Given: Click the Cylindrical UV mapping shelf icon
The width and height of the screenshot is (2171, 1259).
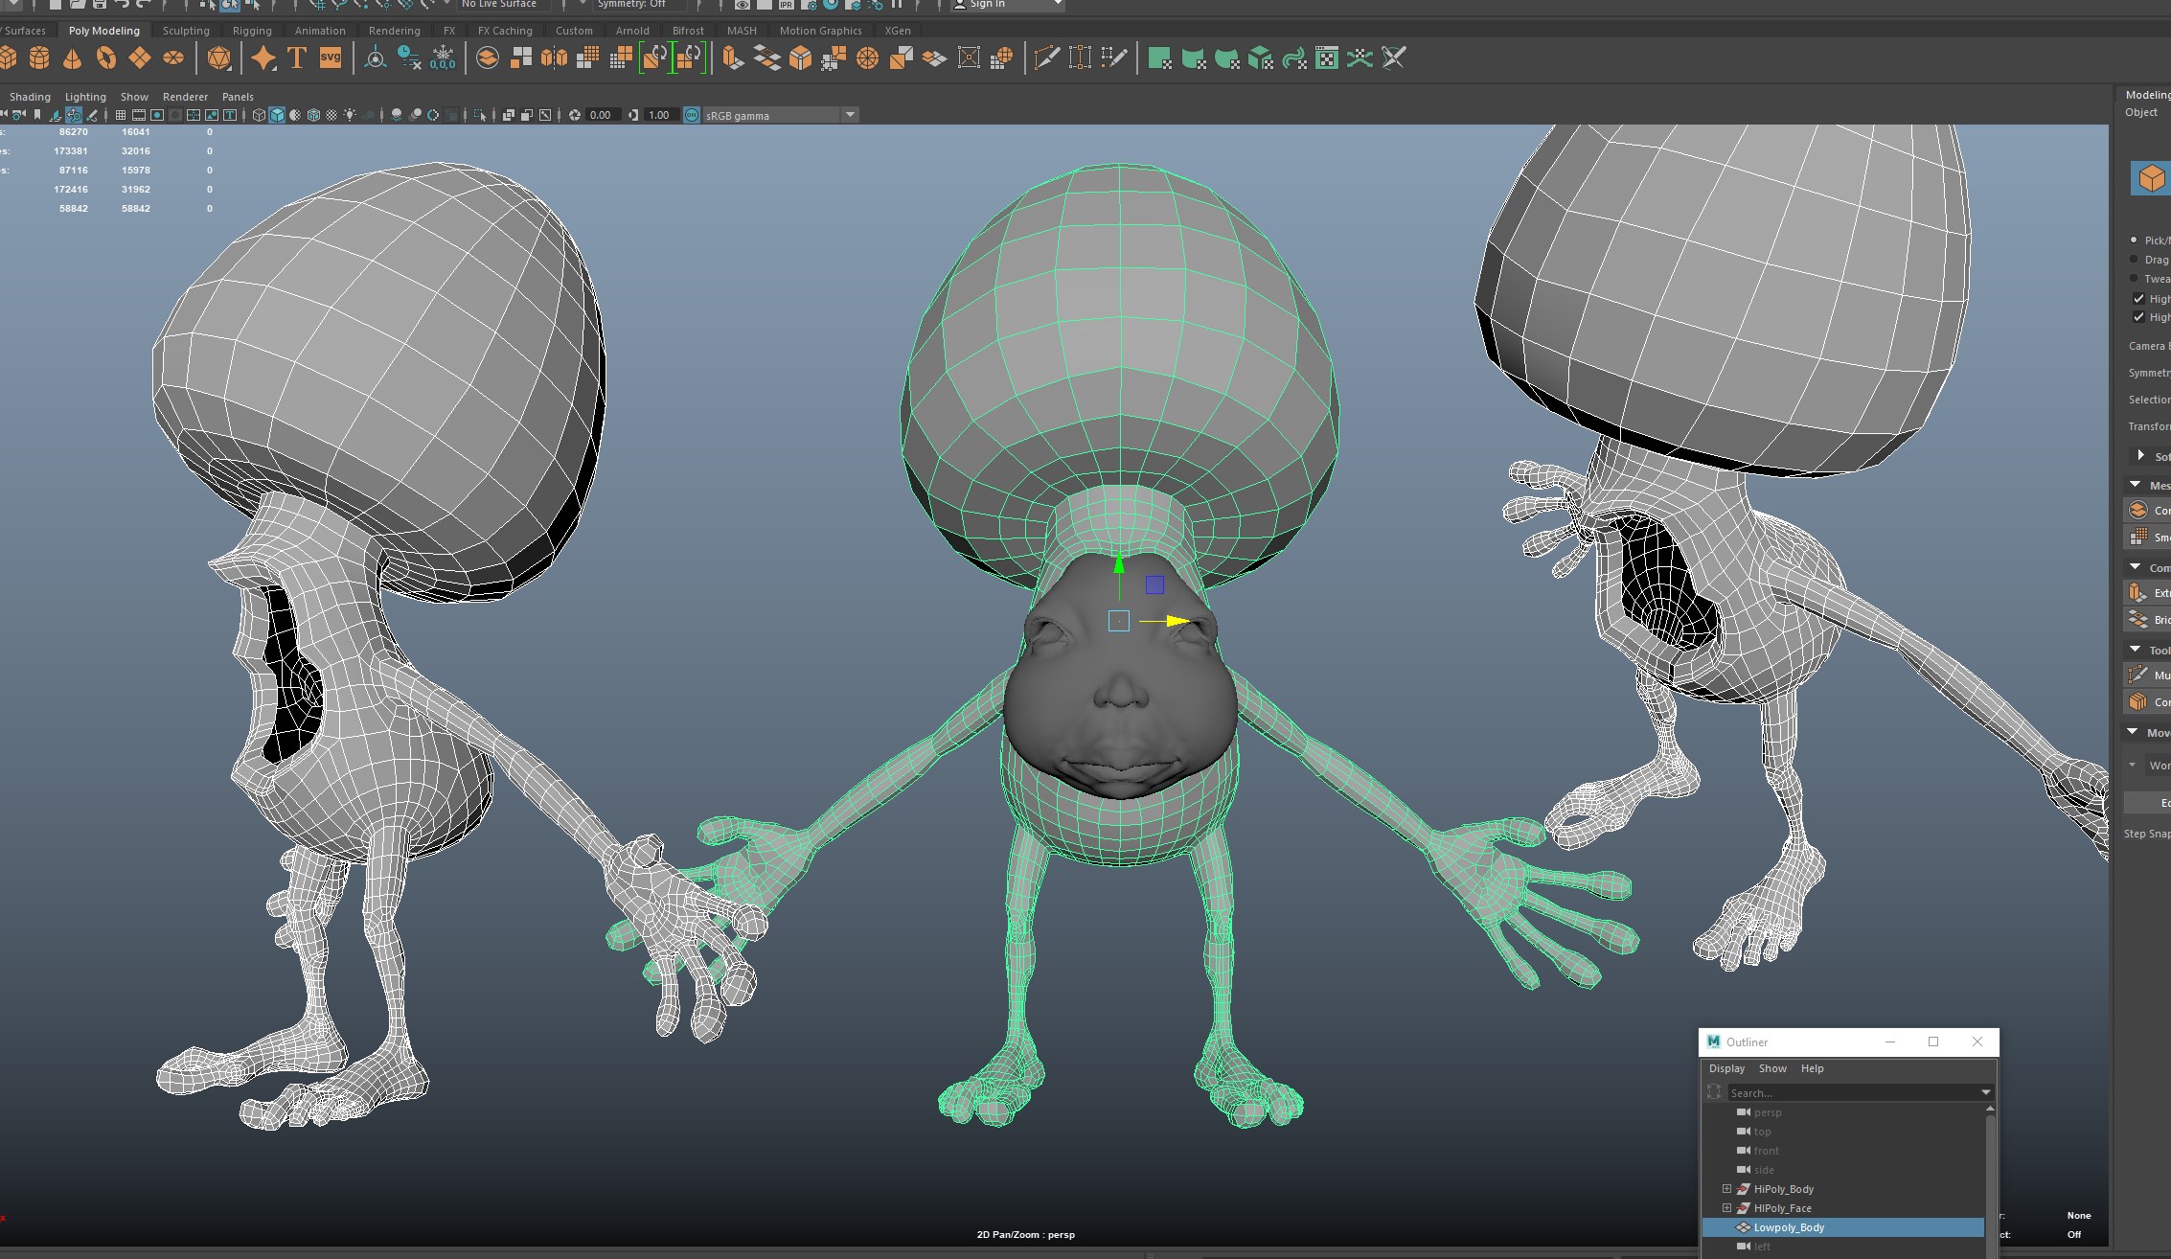Looking at the screenshot, I should tap(1194, 58).
